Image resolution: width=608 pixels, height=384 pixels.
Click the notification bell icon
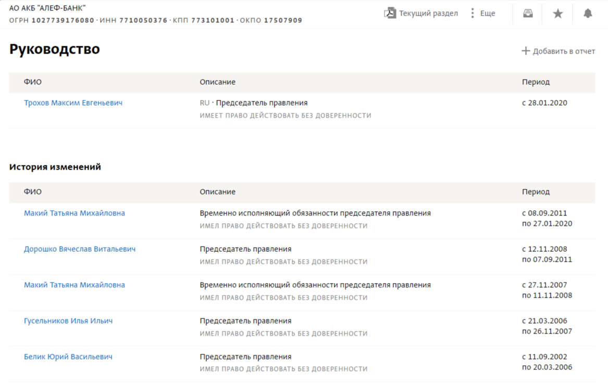click(x=588, y=14)
